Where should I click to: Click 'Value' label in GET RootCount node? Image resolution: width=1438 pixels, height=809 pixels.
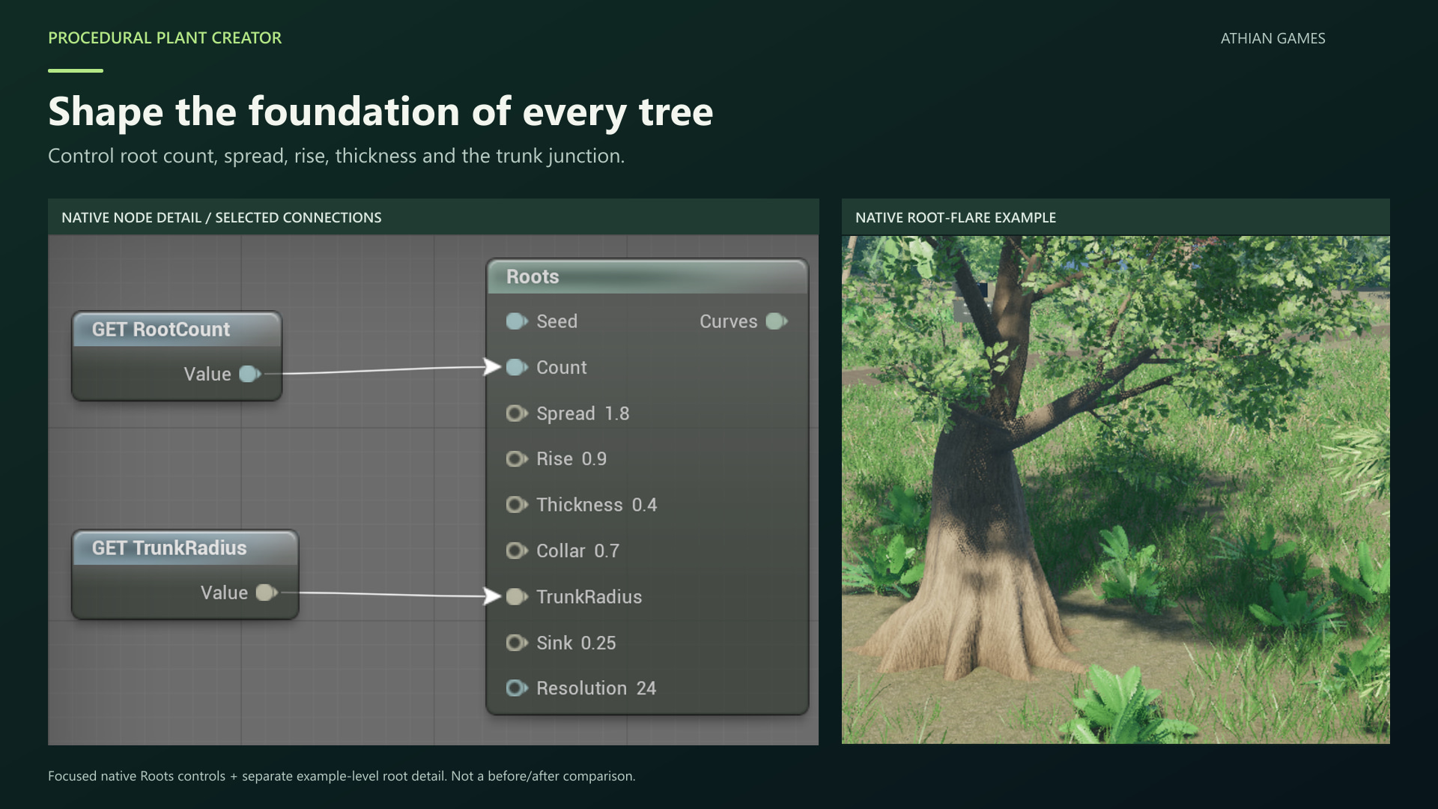(207, 374)
